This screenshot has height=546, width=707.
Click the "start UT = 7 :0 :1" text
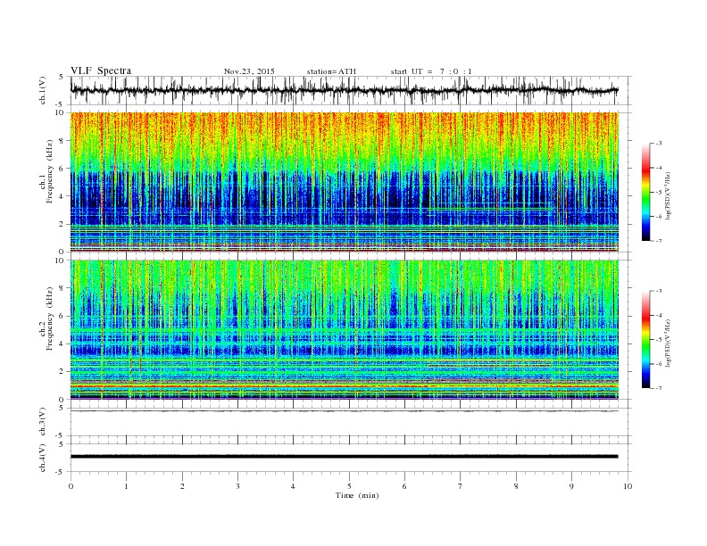(x=431, y=71)
